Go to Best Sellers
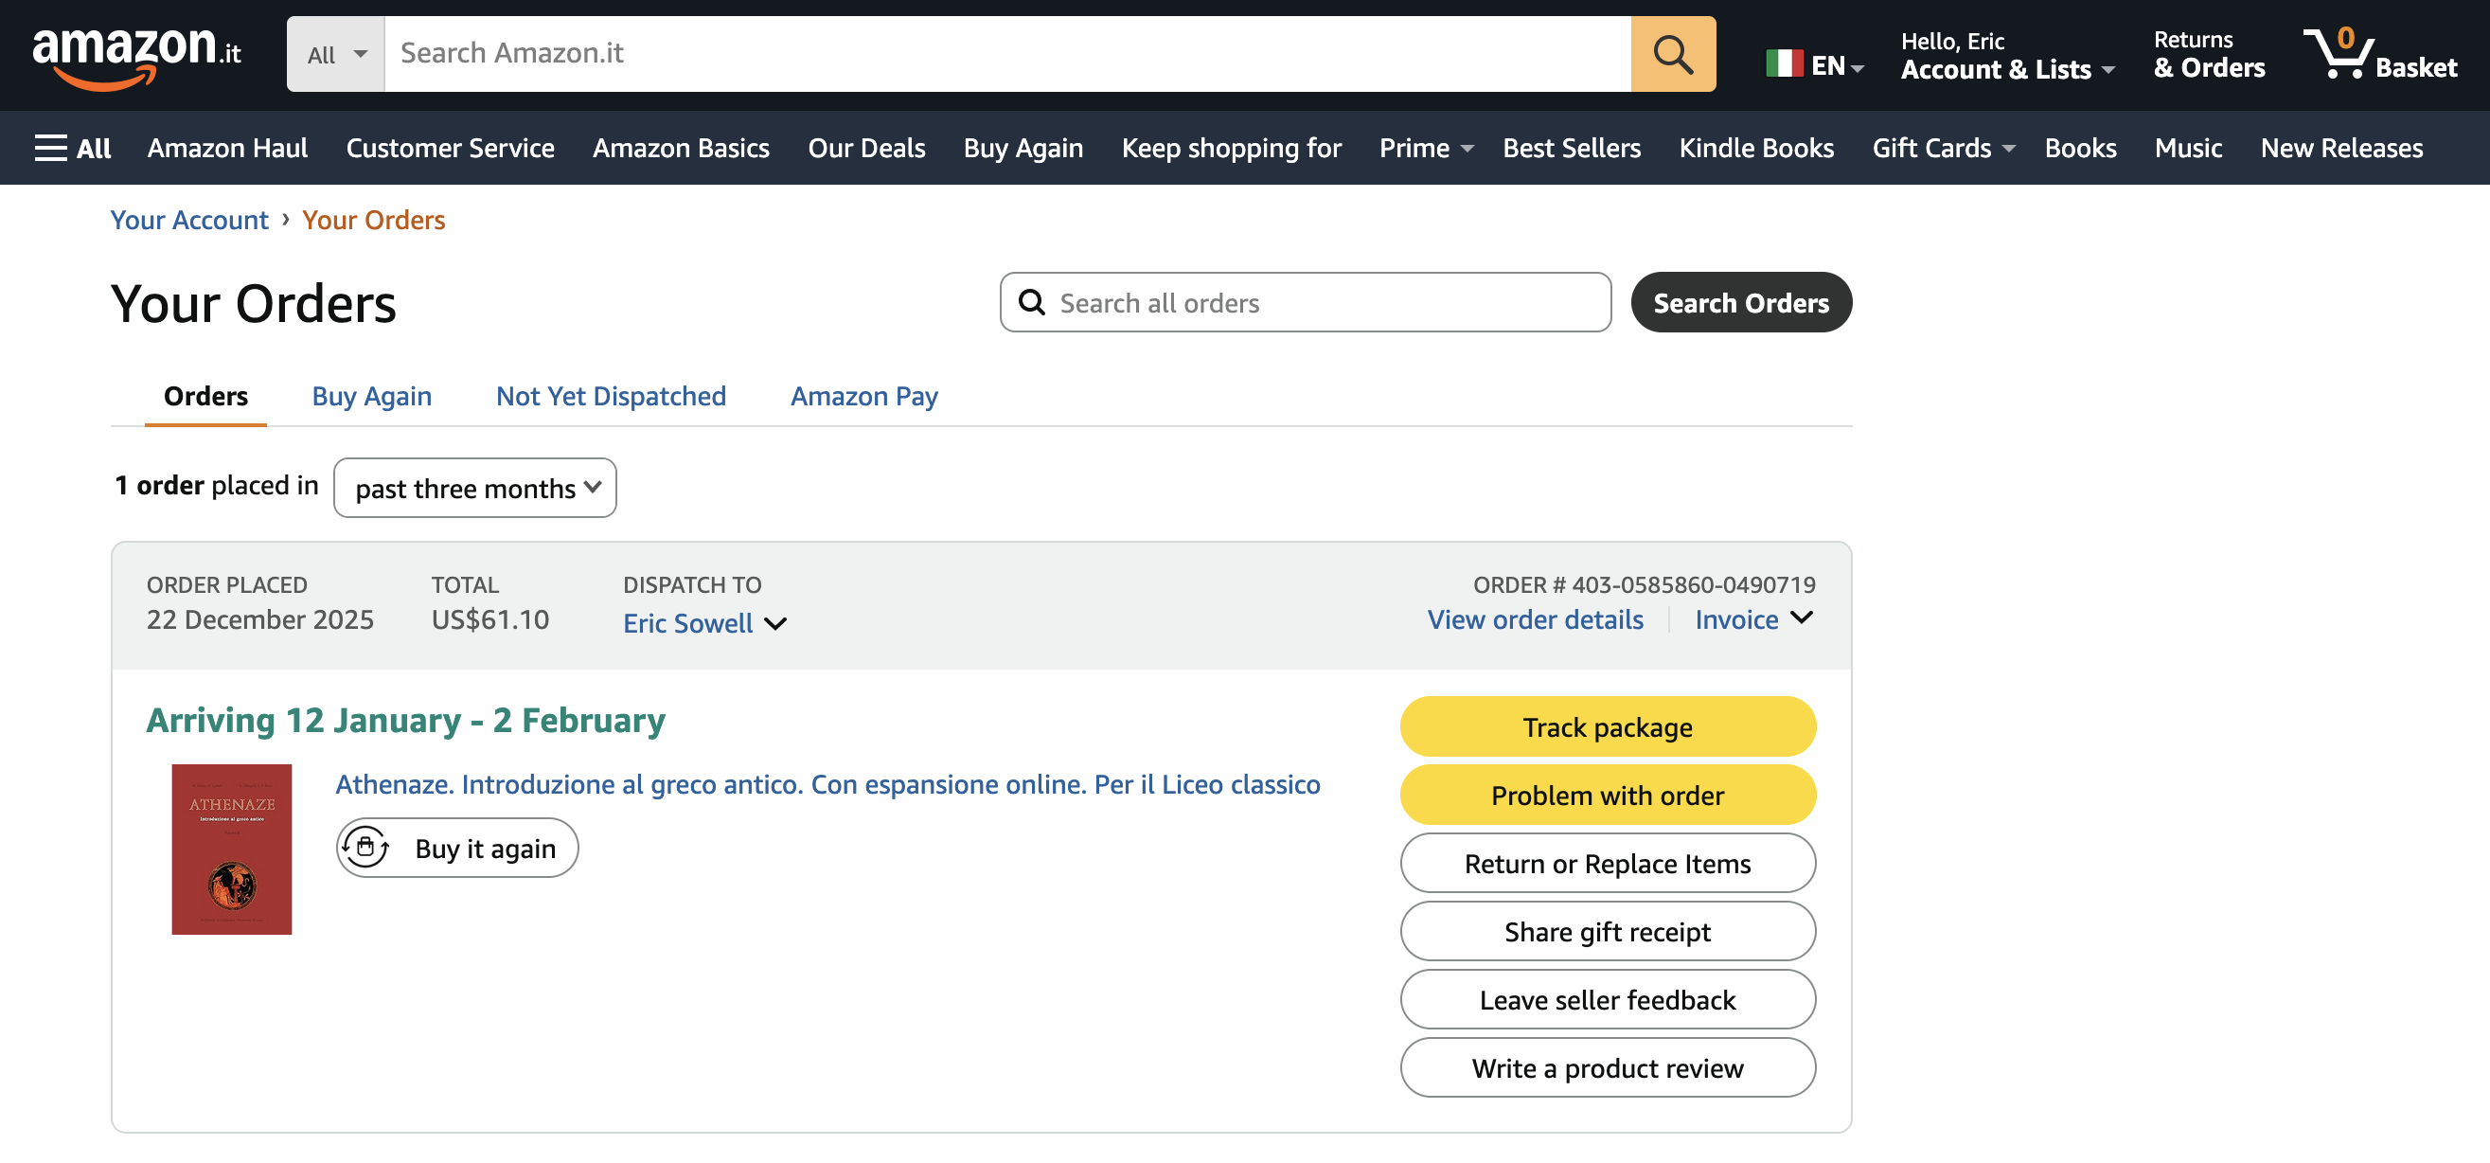Image resolution: width=2490 pixels, height=1163 pixels. [1572, 148]
